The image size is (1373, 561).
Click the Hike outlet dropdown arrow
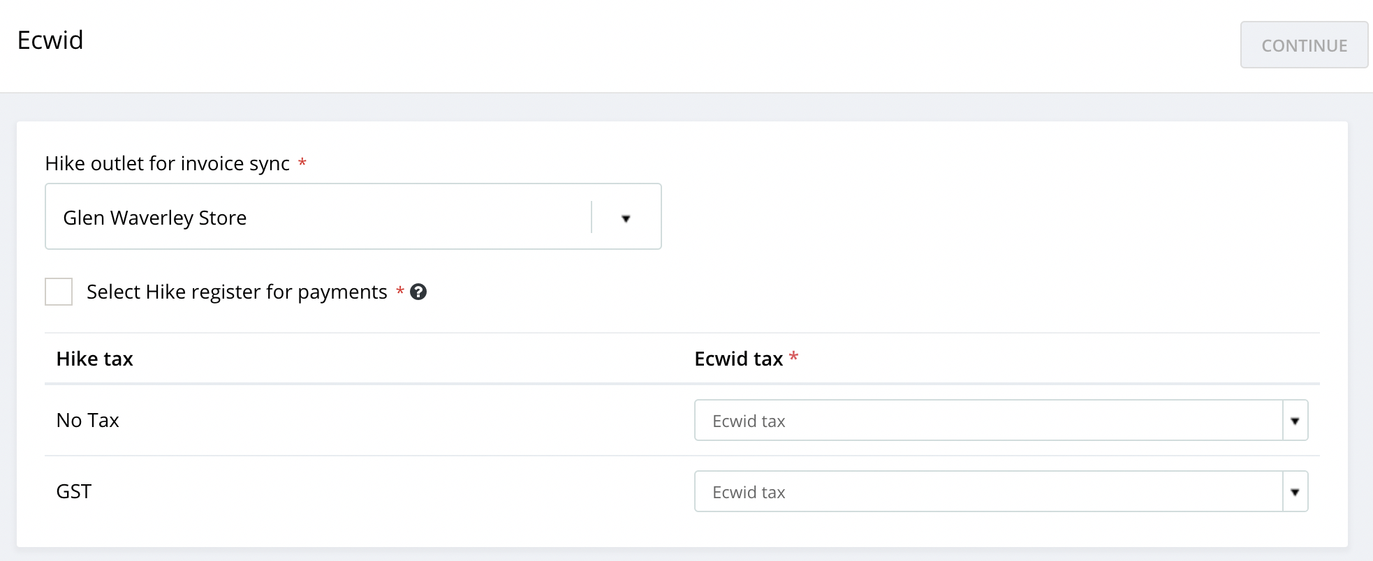(x=626, y=218)
